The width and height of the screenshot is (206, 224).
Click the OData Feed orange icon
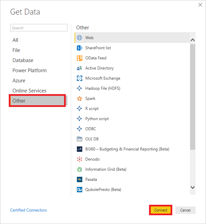click(79, 58)
